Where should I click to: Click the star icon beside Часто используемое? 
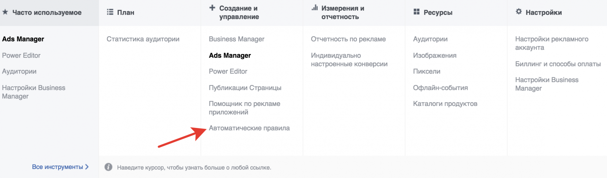5,12
